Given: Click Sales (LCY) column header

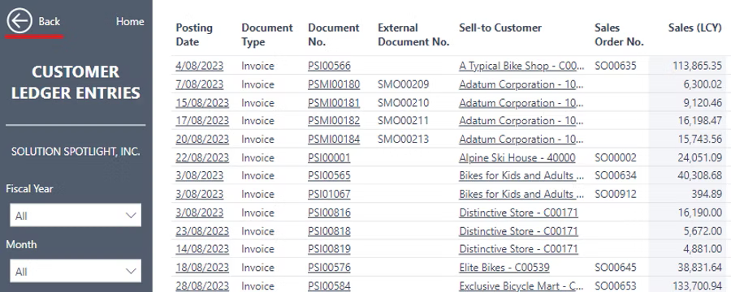Looking at the screenshot, I should (695, 28).
